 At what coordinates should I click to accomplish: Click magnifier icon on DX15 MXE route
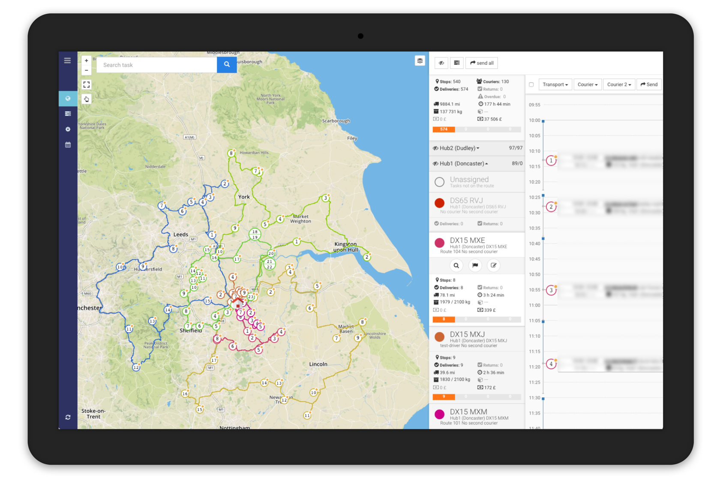click(456, 265)
